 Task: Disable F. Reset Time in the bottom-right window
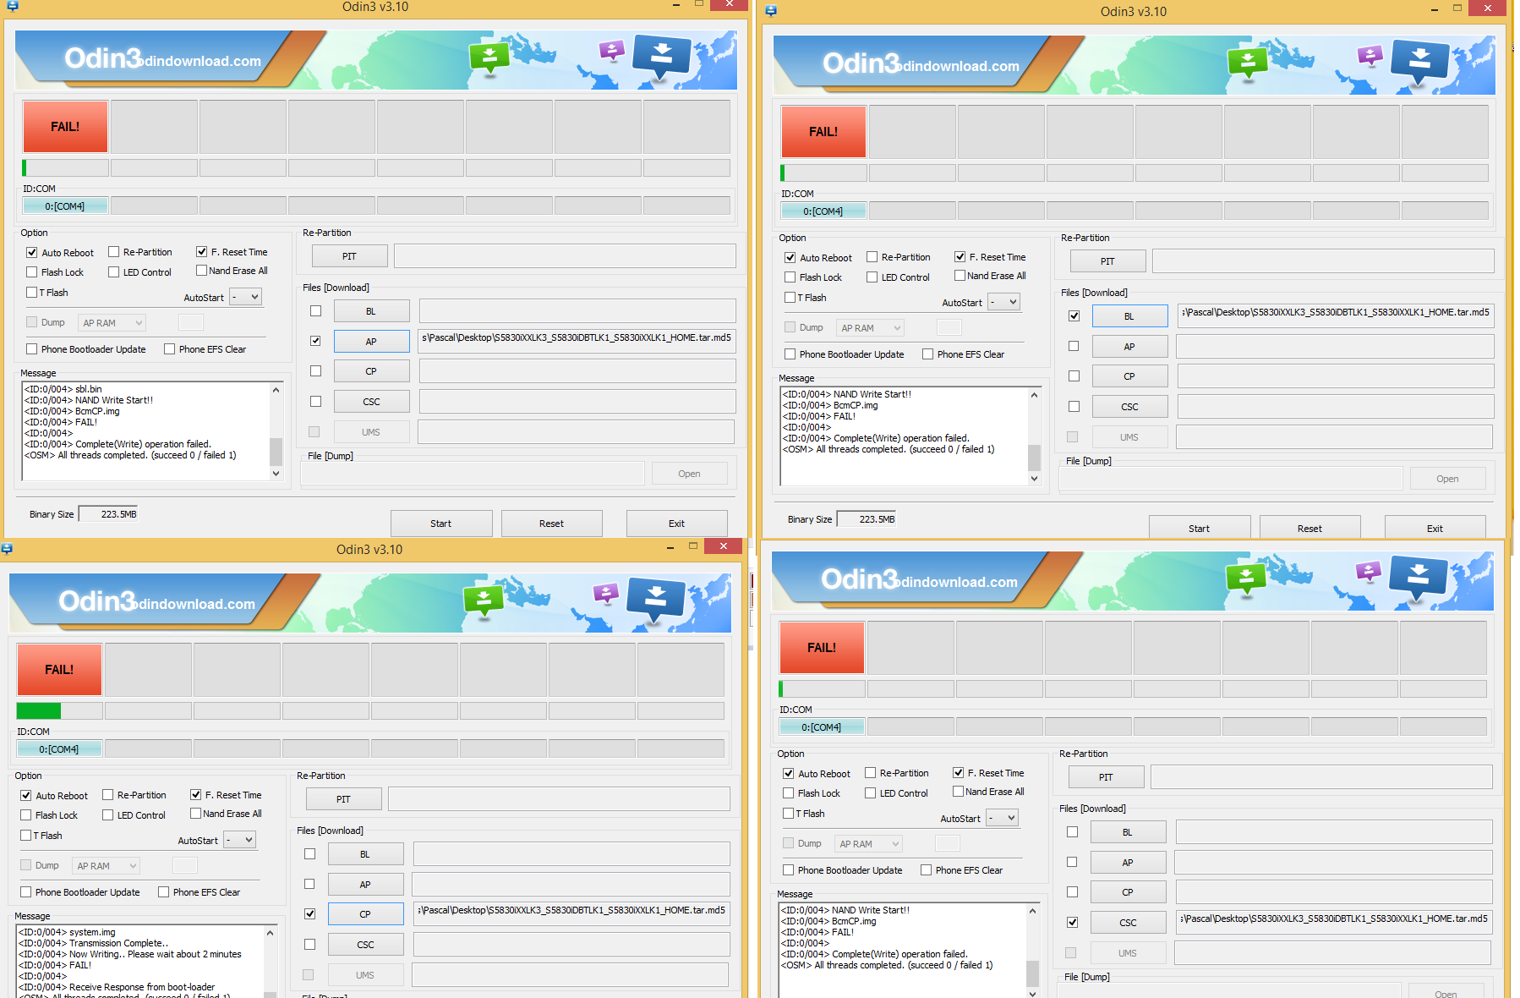958,773
